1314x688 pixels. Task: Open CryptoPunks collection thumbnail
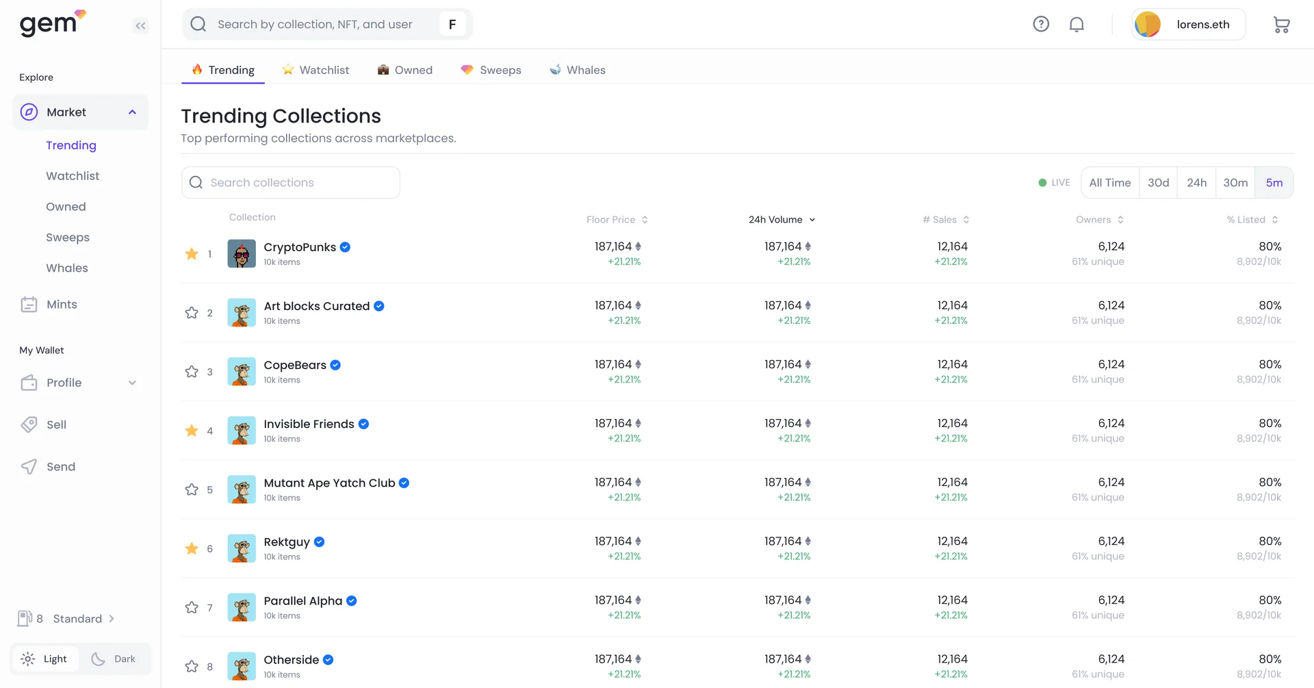tap(242, 254)
